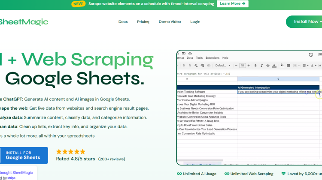Click the decrease decimal places icon

coord(196,66)
